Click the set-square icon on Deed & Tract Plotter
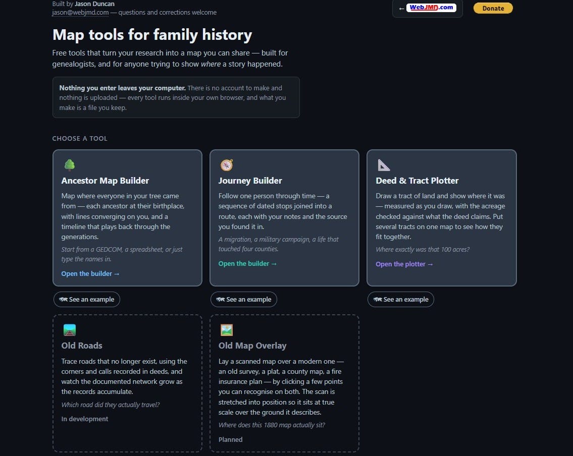The image size is (573, 456). point(384,165)
